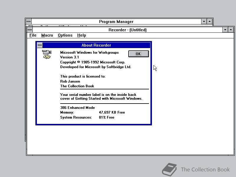Click OK in the About Recorder dialog
This screenshot has height=177, width=236.
coord(138,54)
